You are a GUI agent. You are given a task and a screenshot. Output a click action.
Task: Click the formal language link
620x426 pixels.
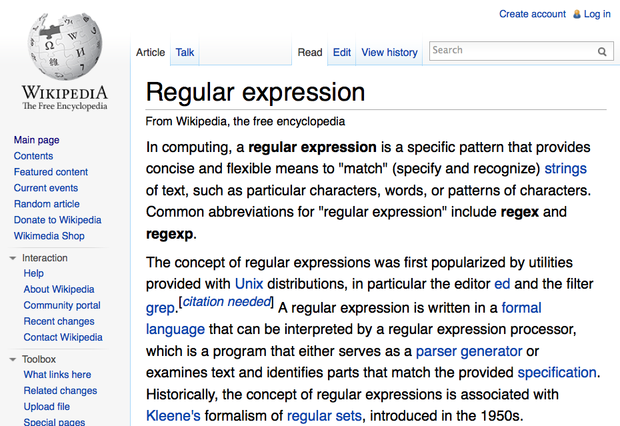(521, 307)
